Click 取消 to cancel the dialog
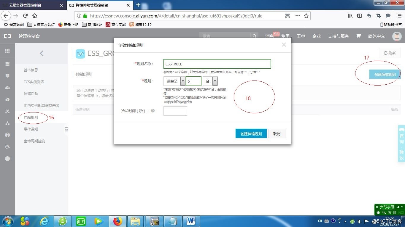 click(x=277, y=133)
